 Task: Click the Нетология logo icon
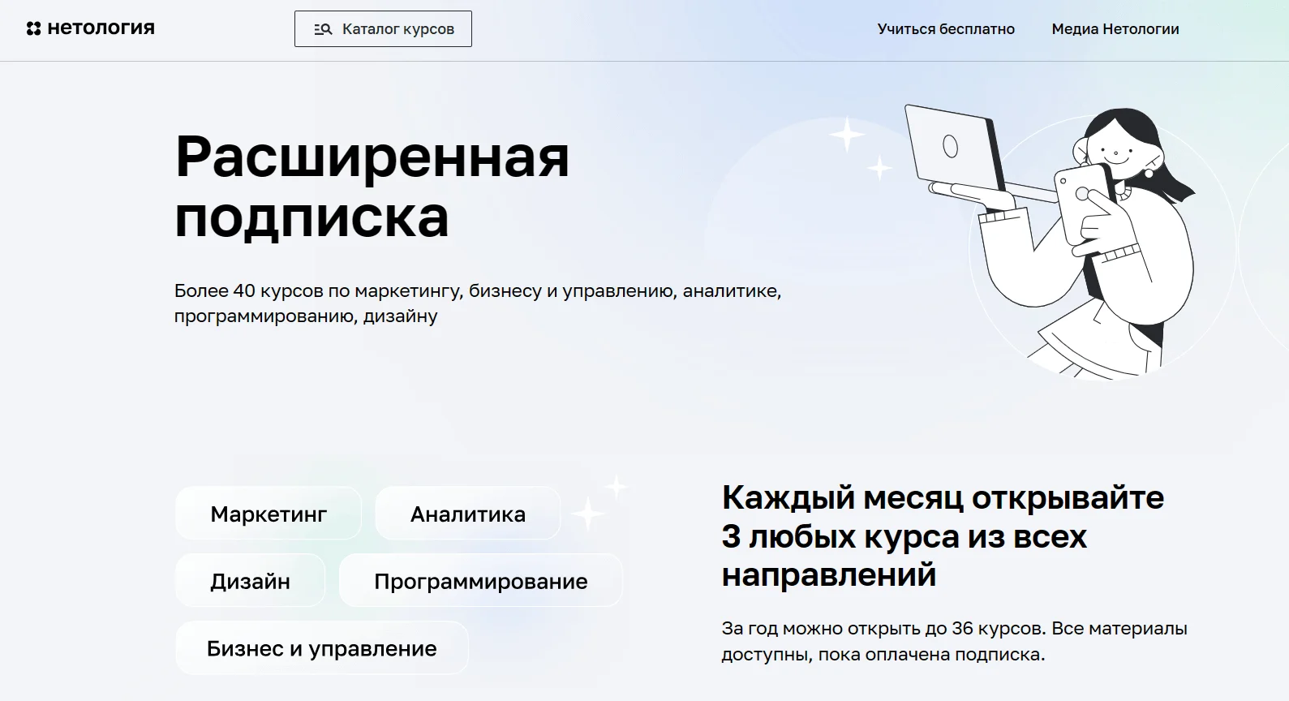coord(33,28)
